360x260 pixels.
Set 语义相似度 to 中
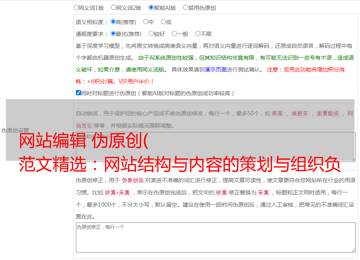(x=145, y=22)
